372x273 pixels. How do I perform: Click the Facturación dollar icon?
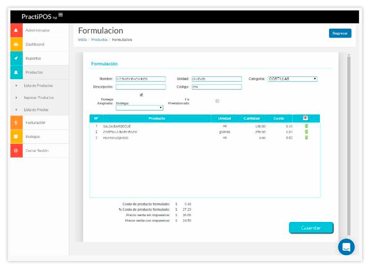click(16, 123)
